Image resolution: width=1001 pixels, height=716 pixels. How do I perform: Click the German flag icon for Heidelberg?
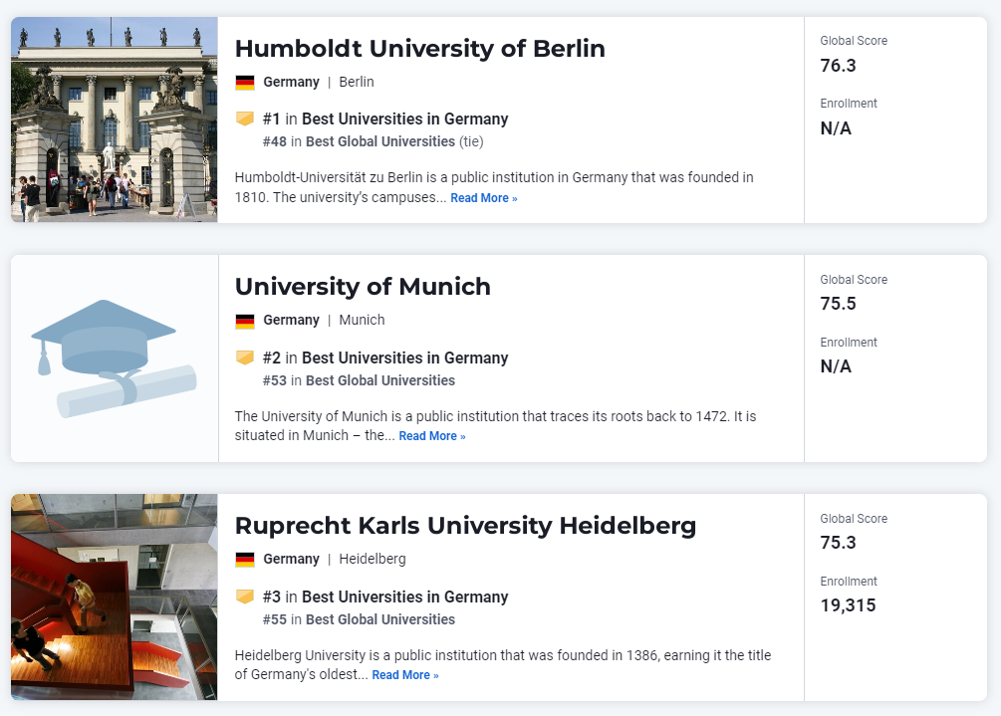click(244, 560)
